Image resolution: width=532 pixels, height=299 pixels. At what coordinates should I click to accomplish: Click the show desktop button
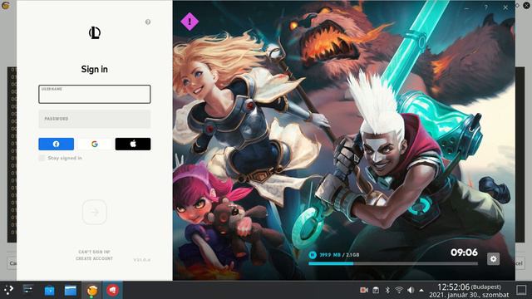(x=521, y=290)
